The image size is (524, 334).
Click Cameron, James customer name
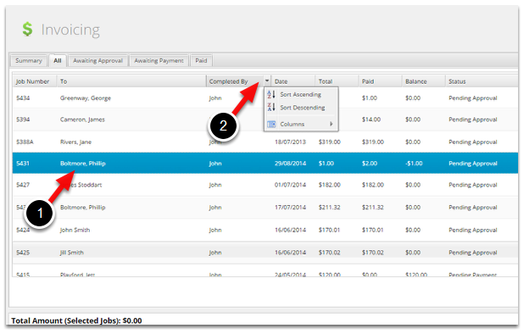(x=82, y=120)
